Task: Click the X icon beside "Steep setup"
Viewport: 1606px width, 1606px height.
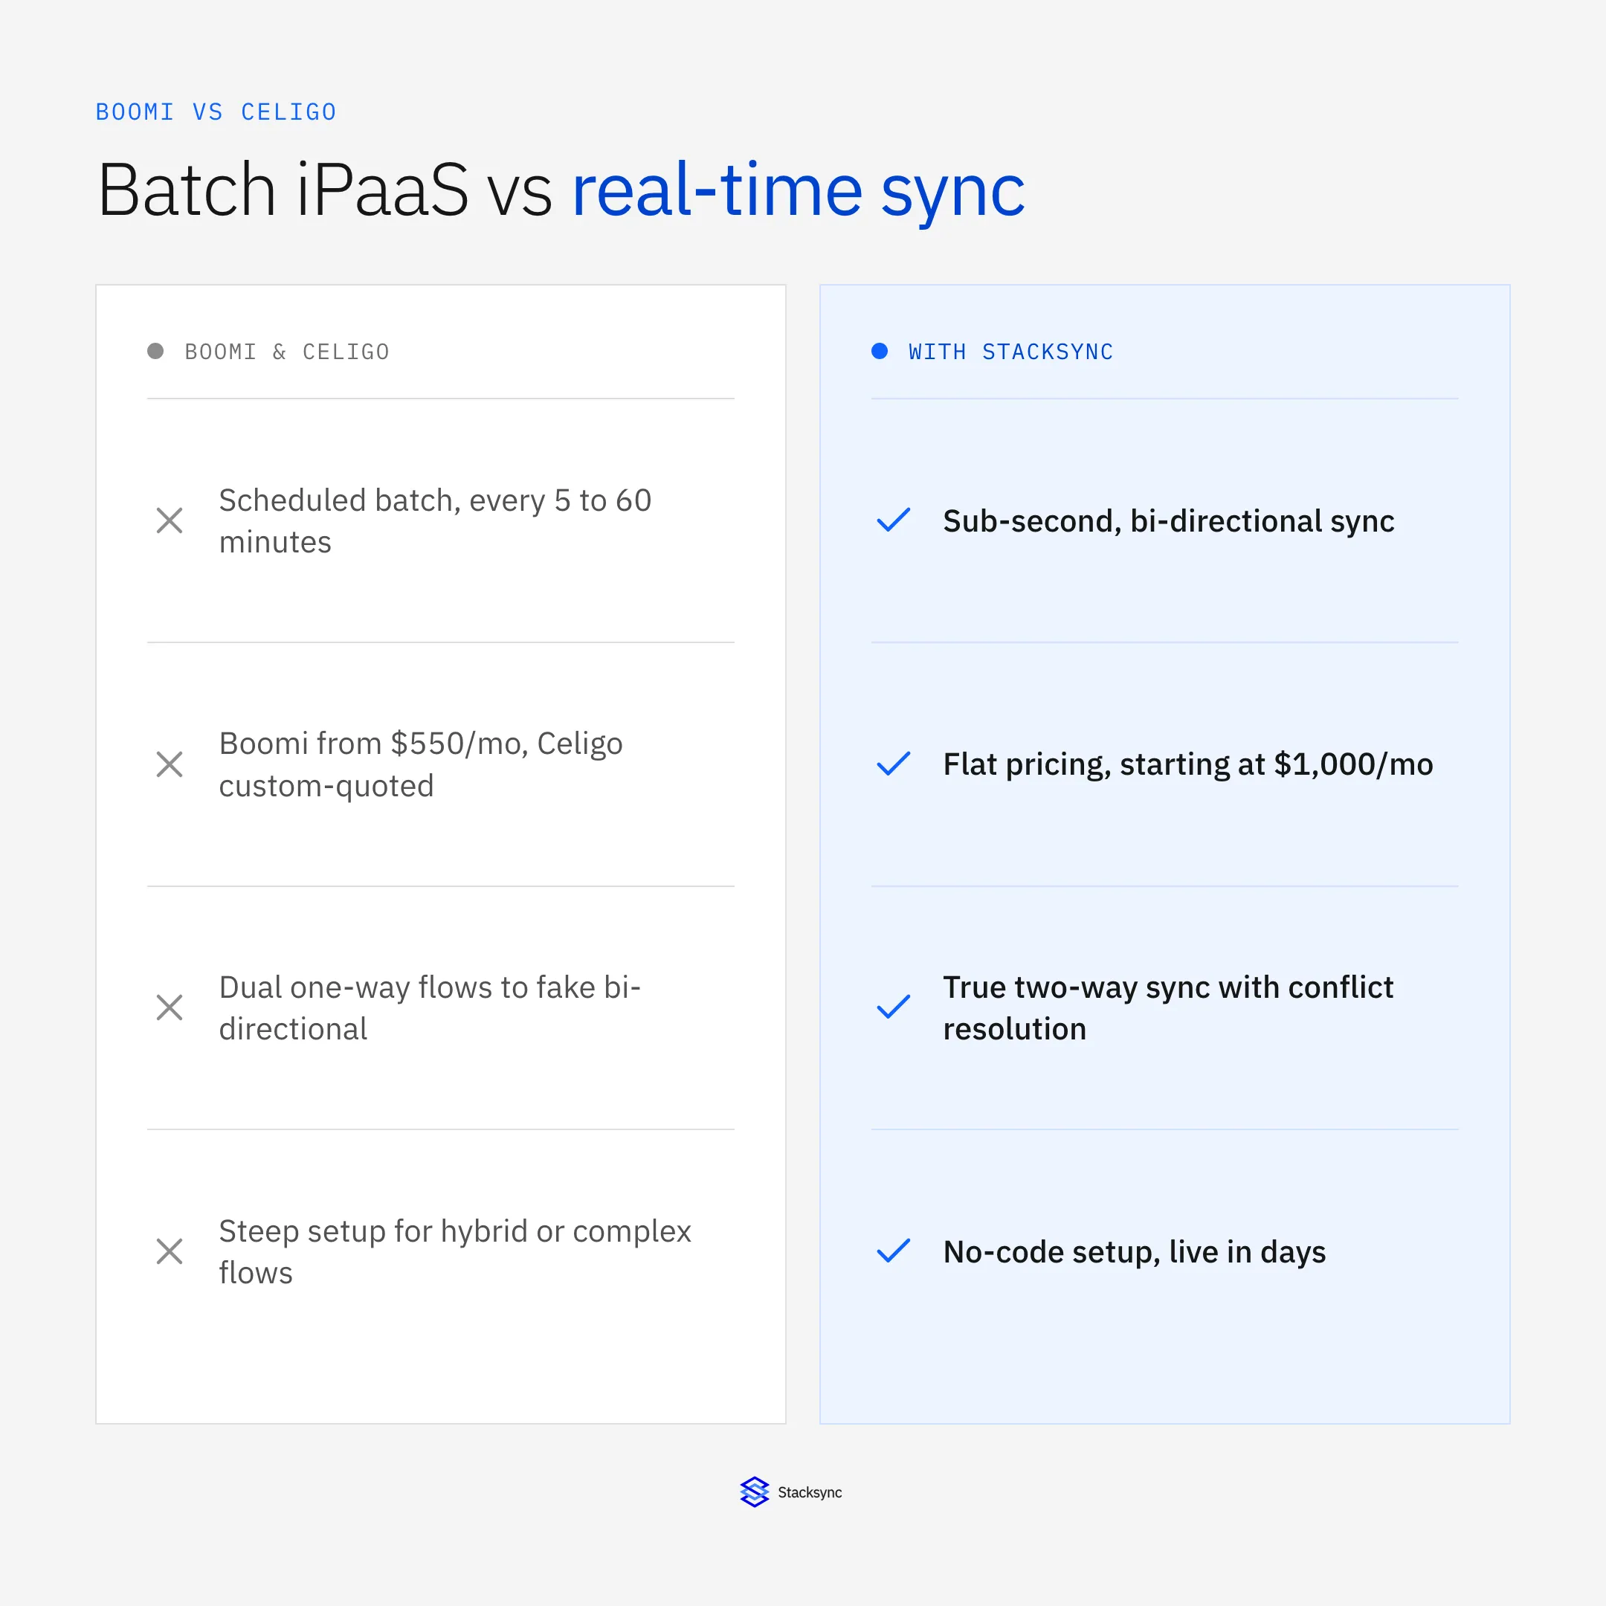Action: (x=170, y=1251)
